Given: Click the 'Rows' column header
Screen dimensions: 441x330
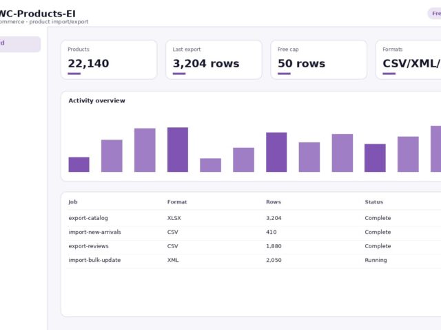Looking at the screenshot, I should [274, 202].
